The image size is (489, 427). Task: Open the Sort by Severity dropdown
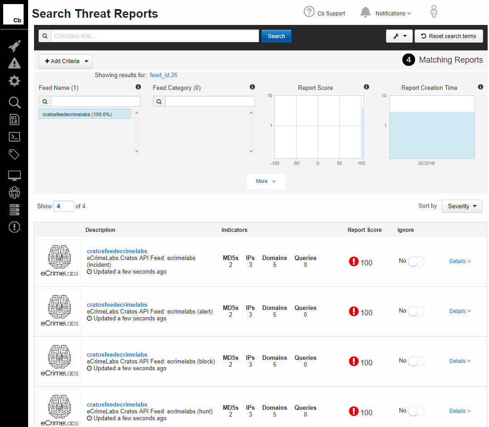pyautogui.click(x=462, y=206)
